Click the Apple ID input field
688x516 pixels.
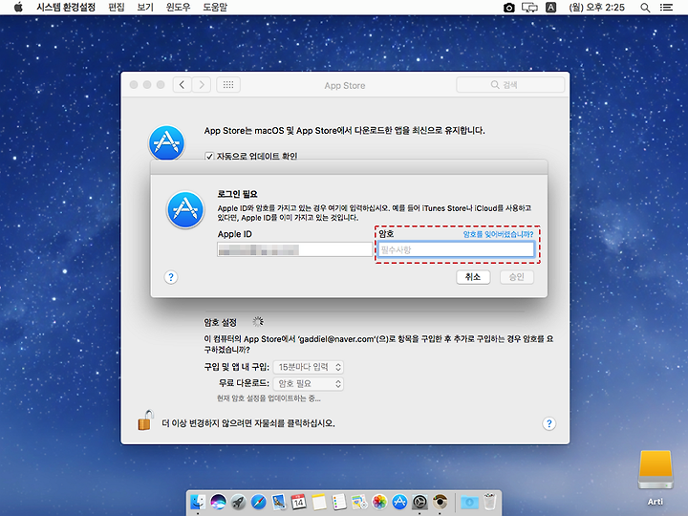(295, 249)
